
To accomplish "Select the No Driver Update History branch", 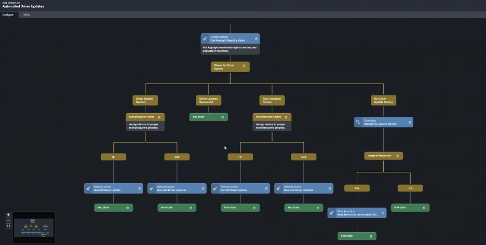I will pyautogui.click(x=383, y=100).
